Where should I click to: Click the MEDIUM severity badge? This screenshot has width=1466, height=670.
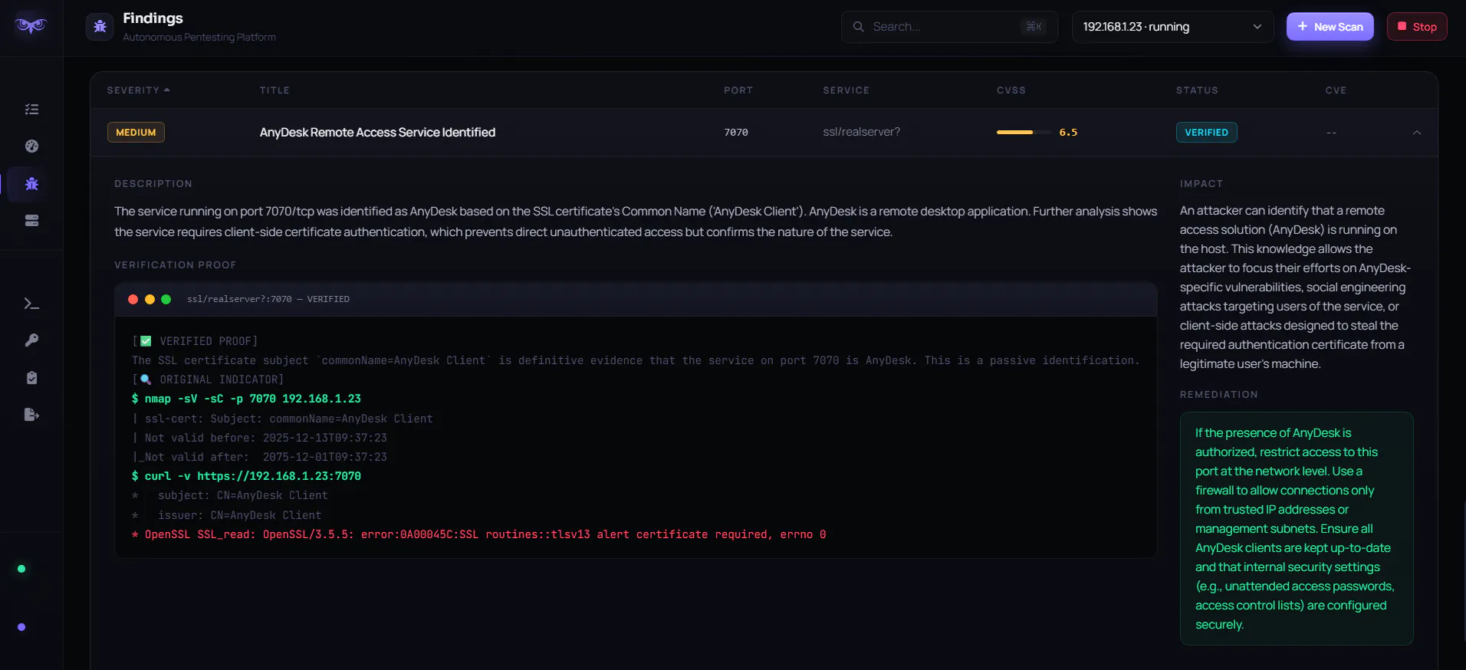(136, 133)
